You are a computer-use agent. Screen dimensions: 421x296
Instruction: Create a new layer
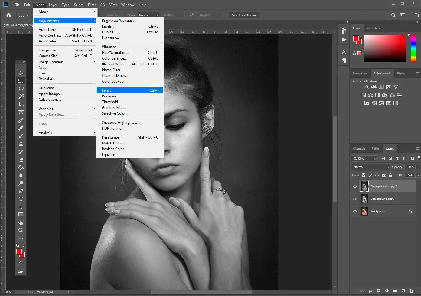[403, 291]
